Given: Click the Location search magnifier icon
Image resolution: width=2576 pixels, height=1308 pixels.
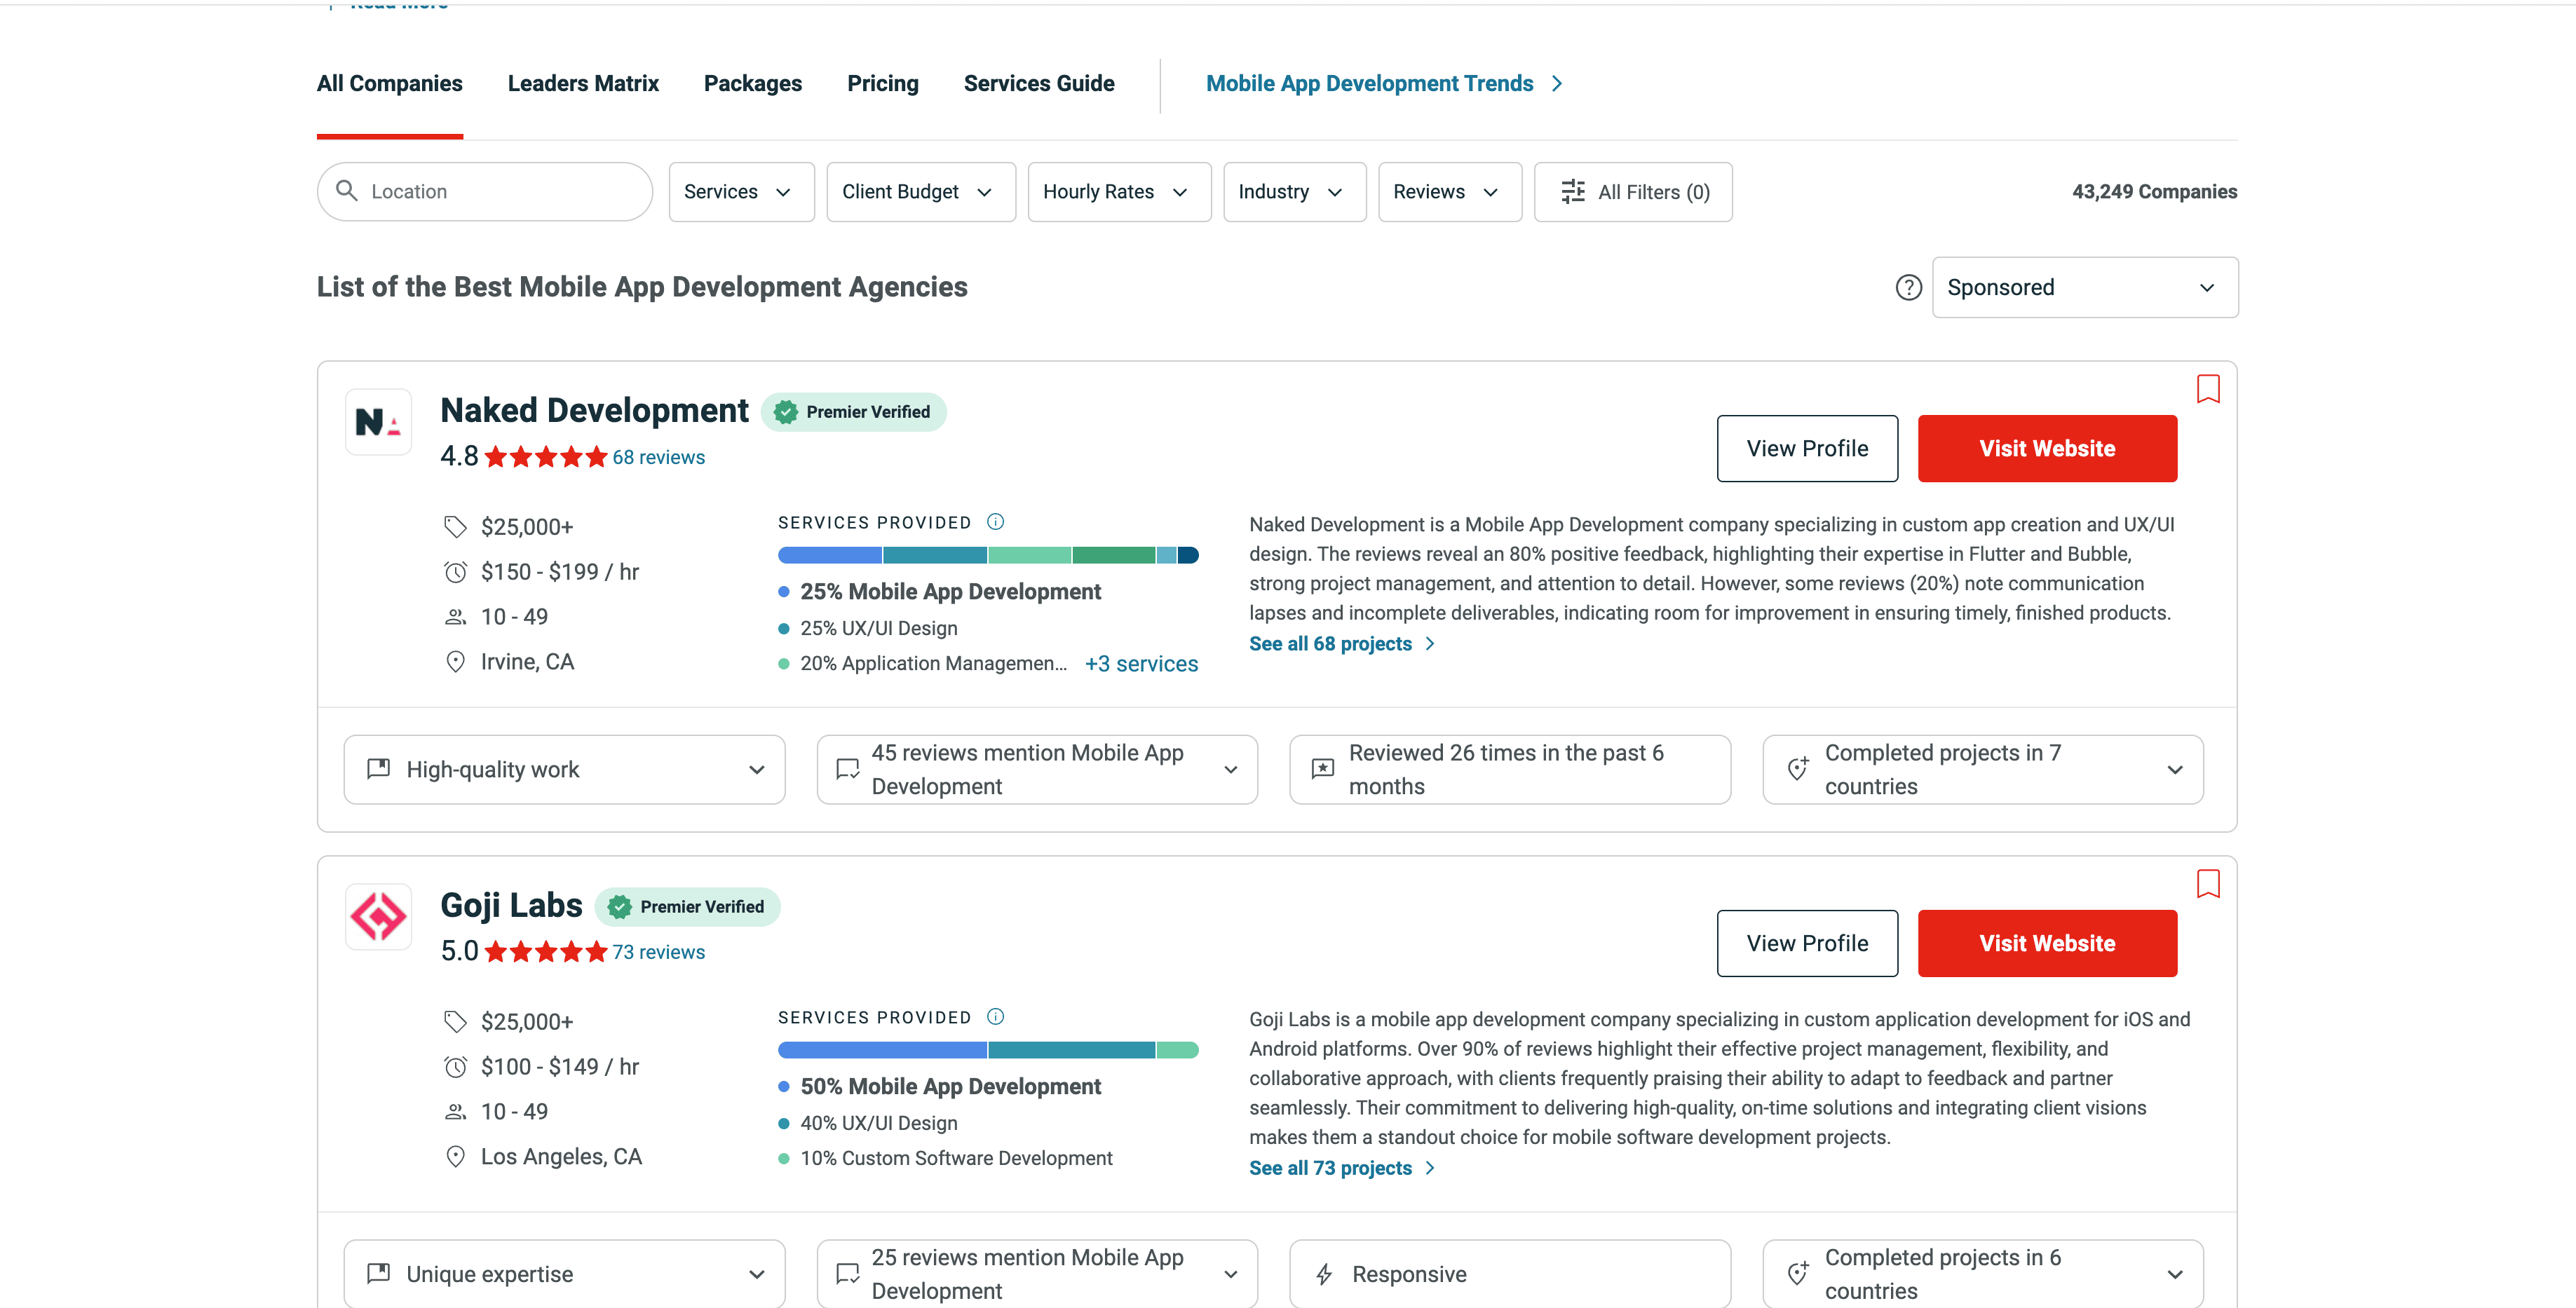Looking at the screenshot, I should [x=347, y=191].
